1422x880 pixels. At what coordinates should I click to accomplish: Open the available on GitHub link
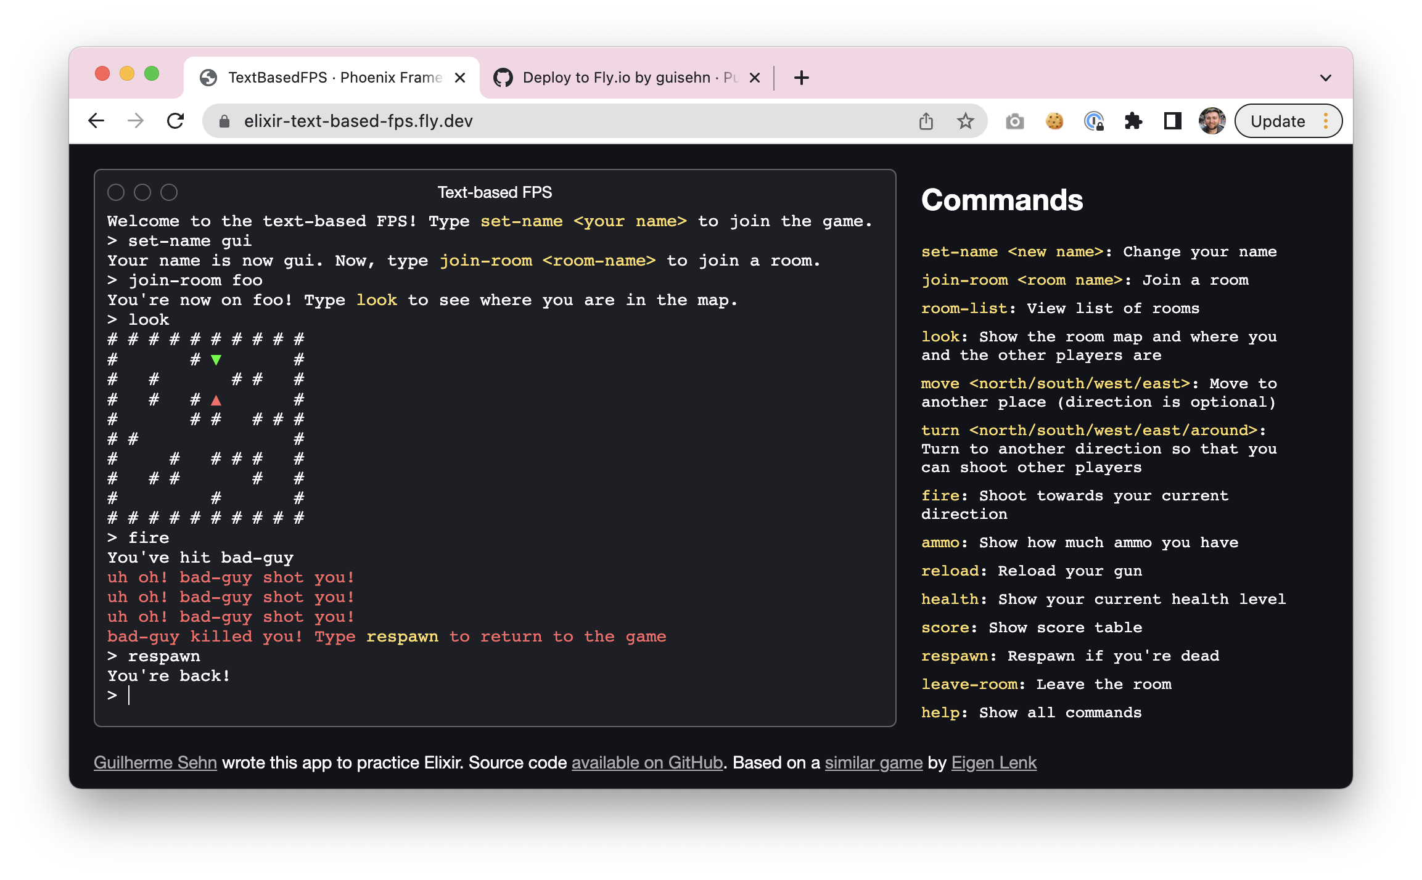tap(647, 763)
